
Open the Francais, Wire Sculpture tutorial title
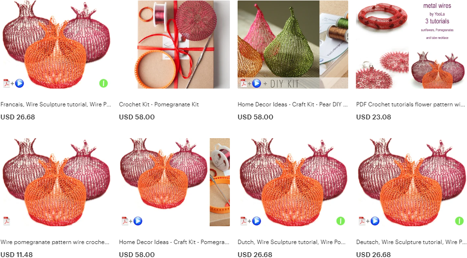56,104
